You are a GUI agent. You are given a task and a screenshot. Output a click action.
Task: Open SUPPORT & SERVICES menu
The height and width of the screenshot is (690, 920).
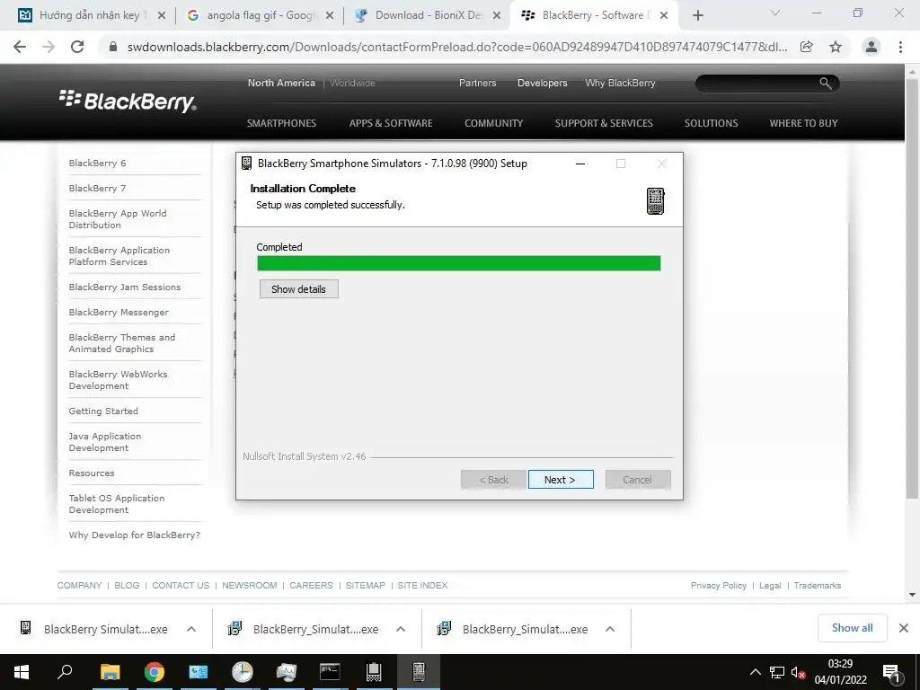point(604,123)
